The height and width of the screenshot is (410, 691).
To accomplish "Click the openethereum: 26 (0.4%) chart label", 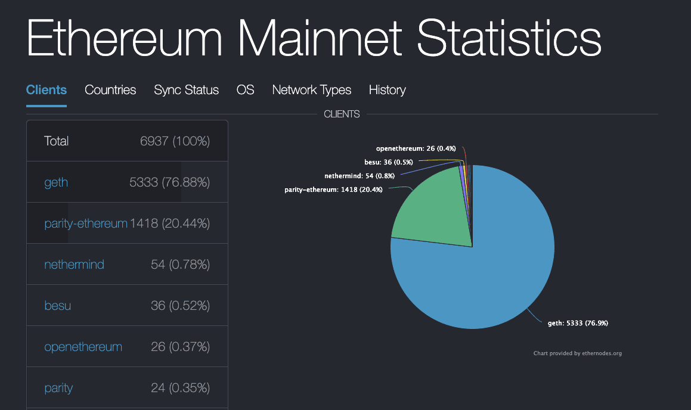I will 416,148.
